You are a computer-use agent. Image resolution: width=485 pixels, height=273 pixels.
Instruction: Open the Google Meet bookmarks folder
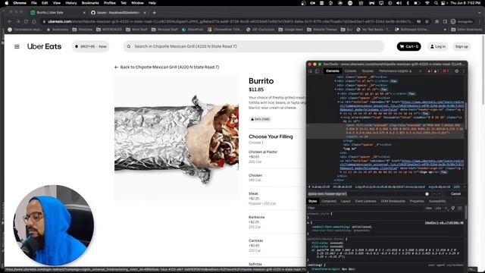click(x=290, y=30)
